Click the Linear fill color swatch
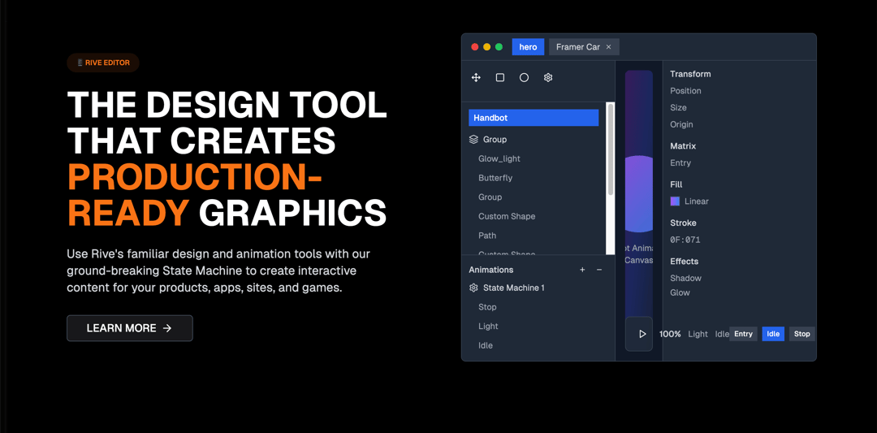This screenshot has height=433, width=877. [675, 201]
